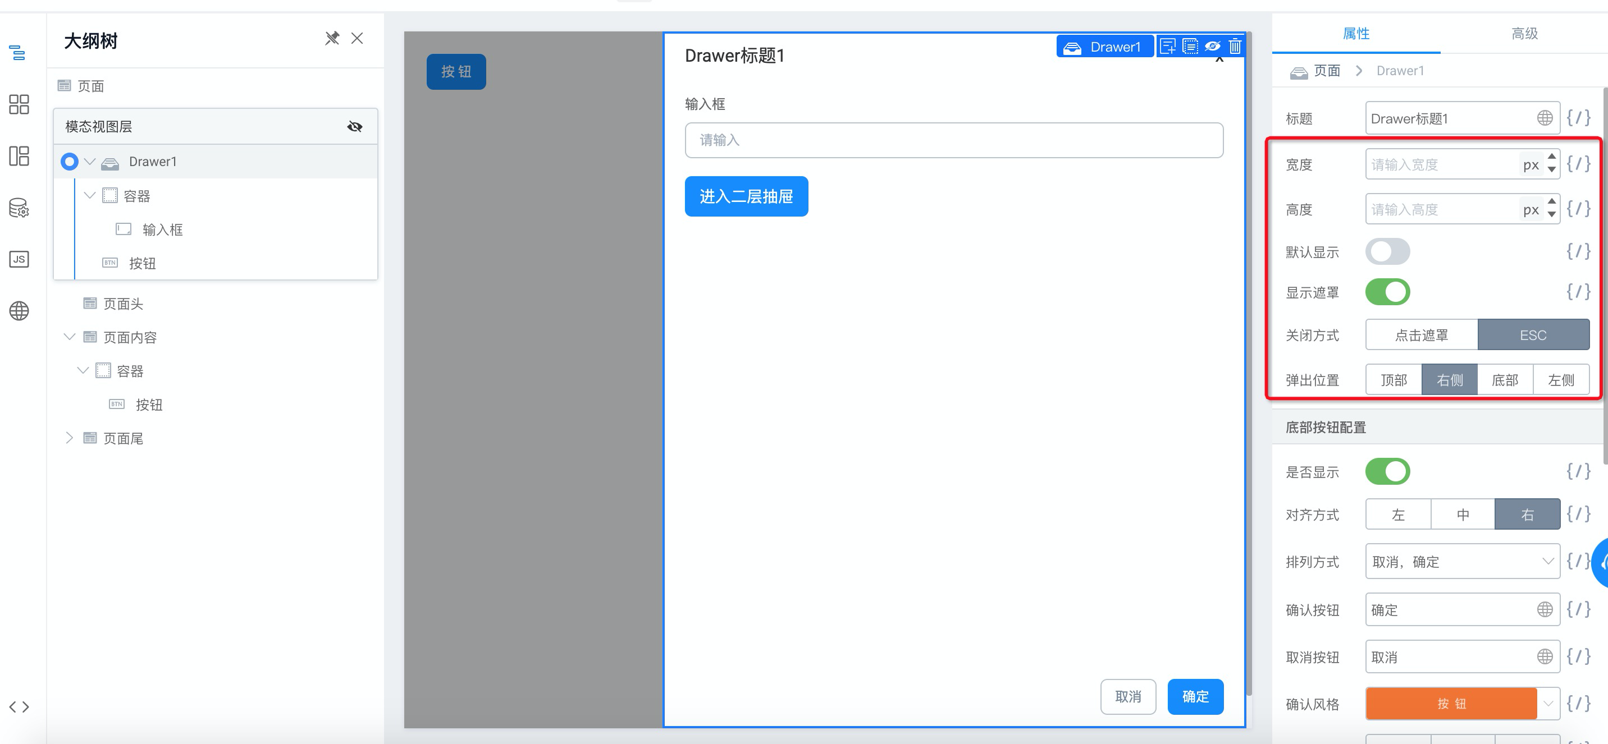Viewport: 1608px width, 744px height.
Task: Select the page footer tree item
Action: coord(123,438)
